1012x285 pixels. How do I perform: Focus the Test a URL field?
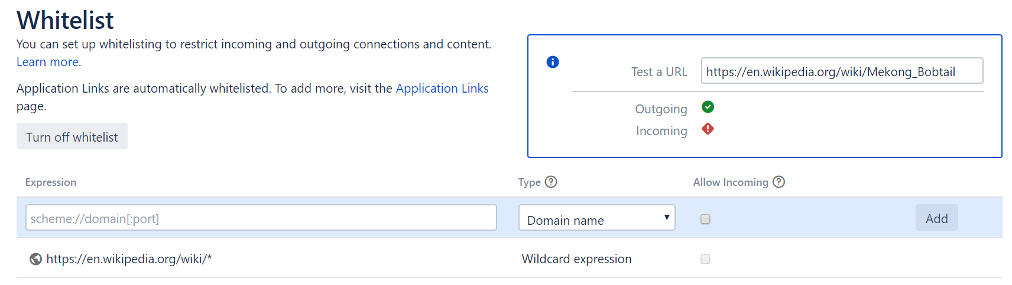pos(841,71)
